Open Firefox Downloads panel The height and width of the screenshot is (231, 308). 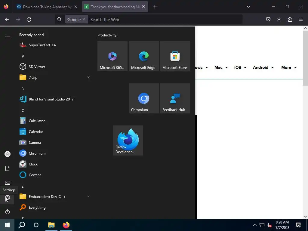coord(279,19)
